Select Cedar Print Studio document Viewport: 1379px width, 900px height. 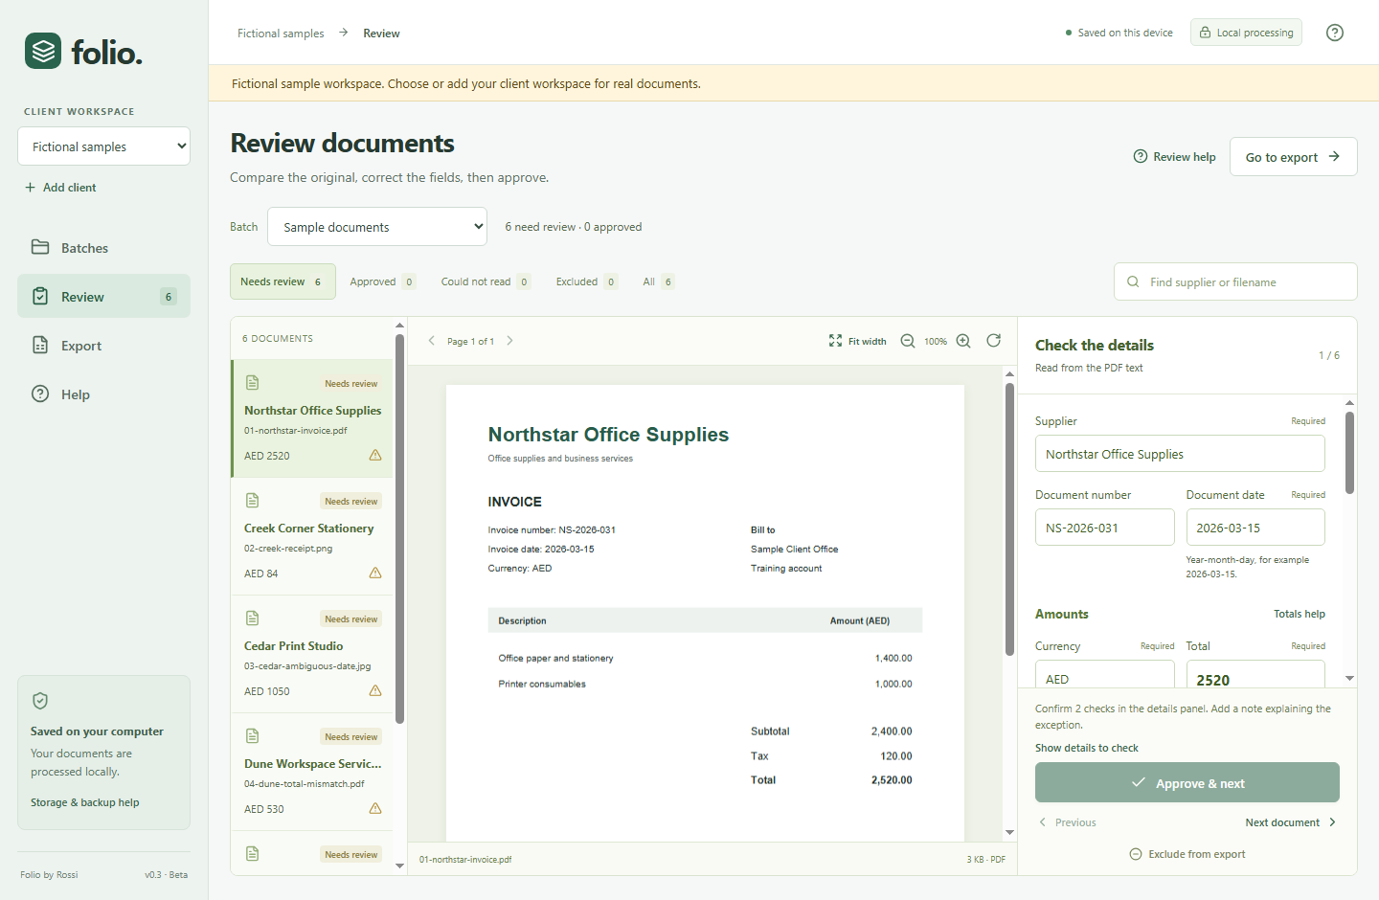coord(312,654)
